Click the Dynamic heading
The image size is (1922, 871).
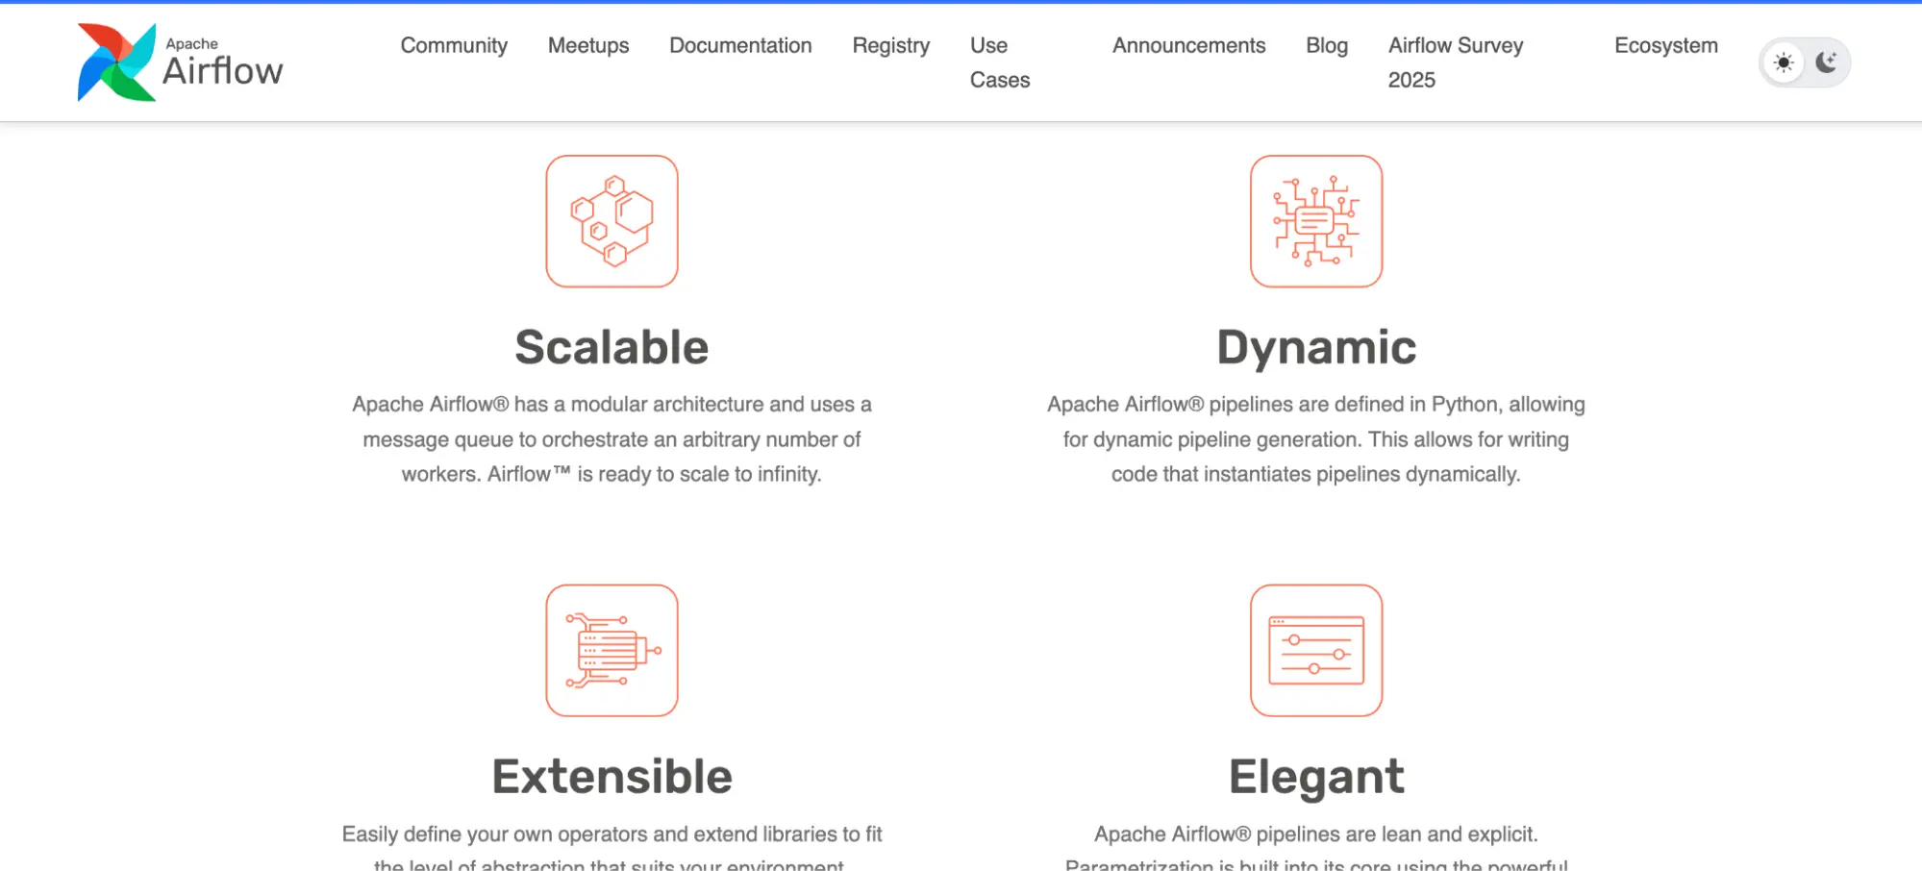coord(1316,347)
